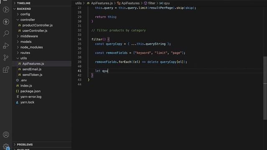Click line number 34 in gutter
267x150 pixels.
pyautogui.click(x=79, y=39)
